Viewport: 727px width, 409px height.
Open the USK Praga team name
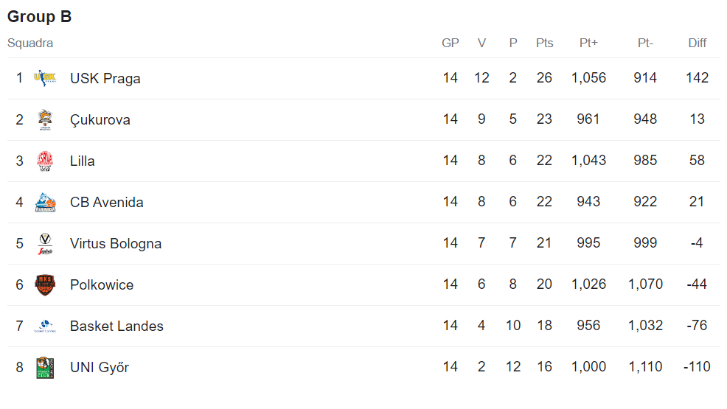pyautogui.click(x=105, y=78)
